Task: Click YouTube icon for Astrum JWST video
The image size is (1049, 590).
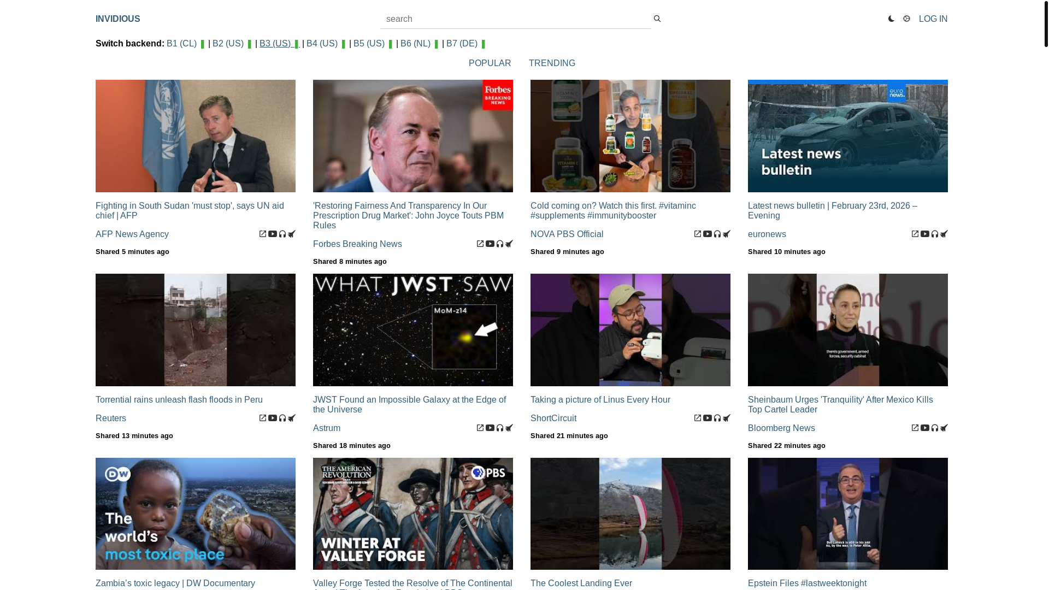Action: 490,428
